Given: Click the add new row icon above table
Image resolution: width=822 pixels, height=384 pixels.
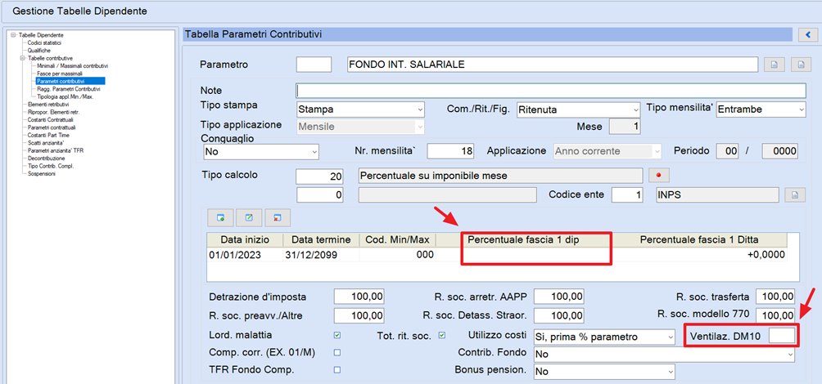Looking at the screenshot, I should pyautogui.click(x=221, y=217).
